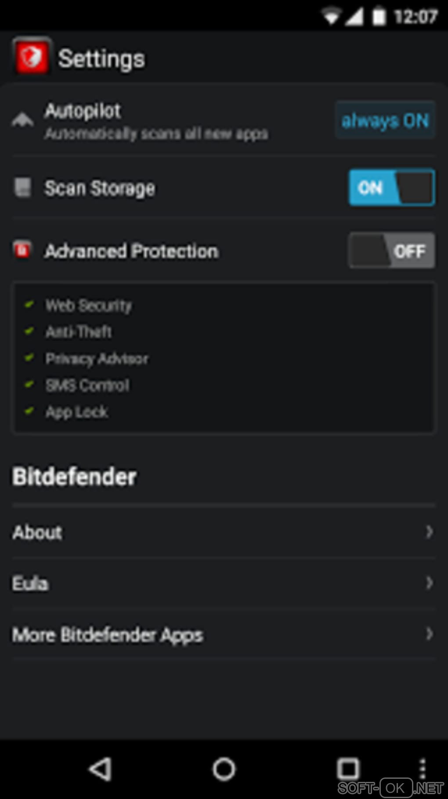Screen dimensions: 448x799
Task: Turn off the Scan Storage switch
Action: [x=392, y=188]
